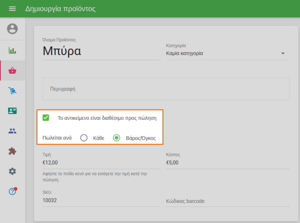
Task: Click the Κόστος cost field €5,00
Action: coord(227,163)
